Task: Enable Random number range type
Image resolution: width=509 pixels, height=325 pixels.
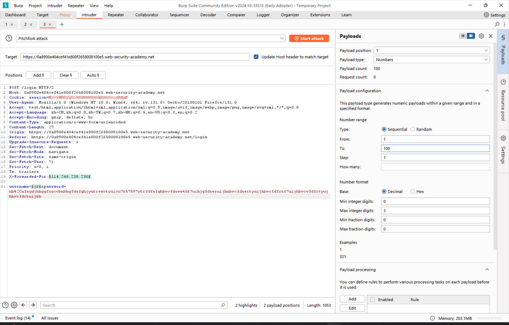Action: tap(413, 129)
